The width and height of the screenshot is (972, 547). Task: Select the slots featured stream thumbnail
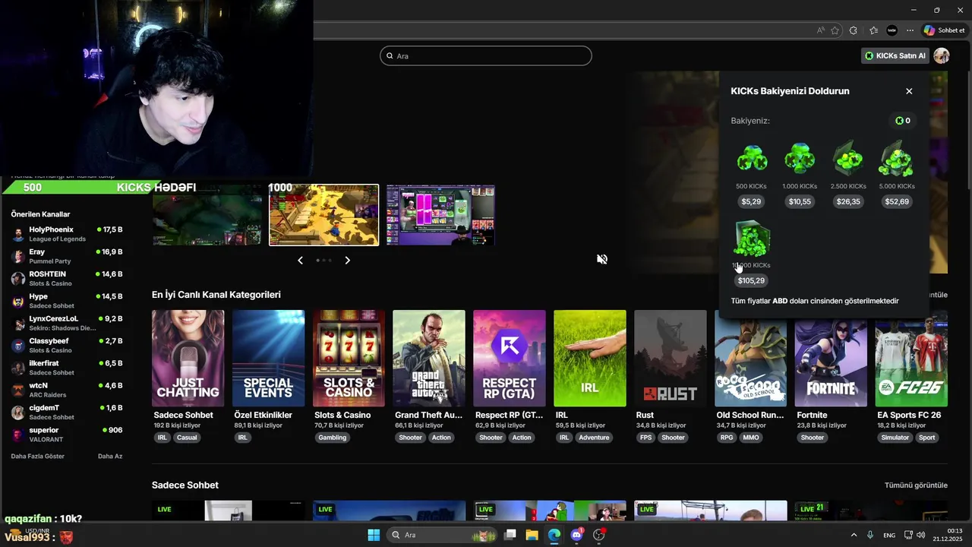[x=440, y=215]
